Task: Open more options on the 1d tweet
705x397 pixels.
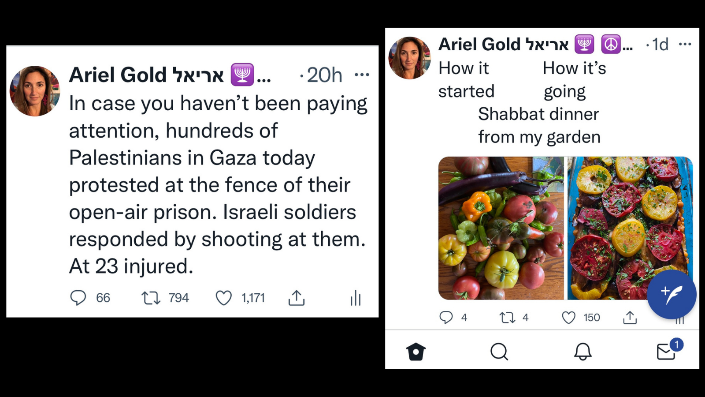Action: (x=685, y=44)
